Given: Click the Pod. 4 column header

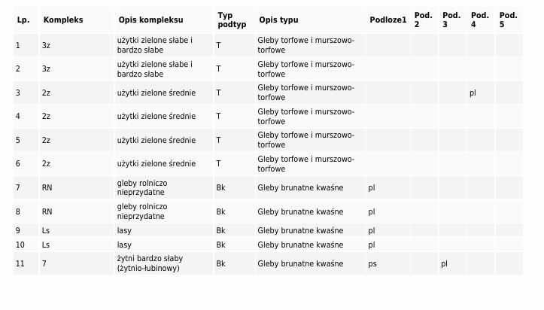Looking at the screenshot, I should (x=480, y=20).
